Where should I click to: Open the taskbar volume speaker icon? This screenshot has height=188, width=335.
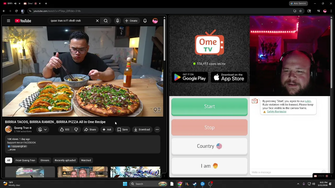click(x=314, y=184)
